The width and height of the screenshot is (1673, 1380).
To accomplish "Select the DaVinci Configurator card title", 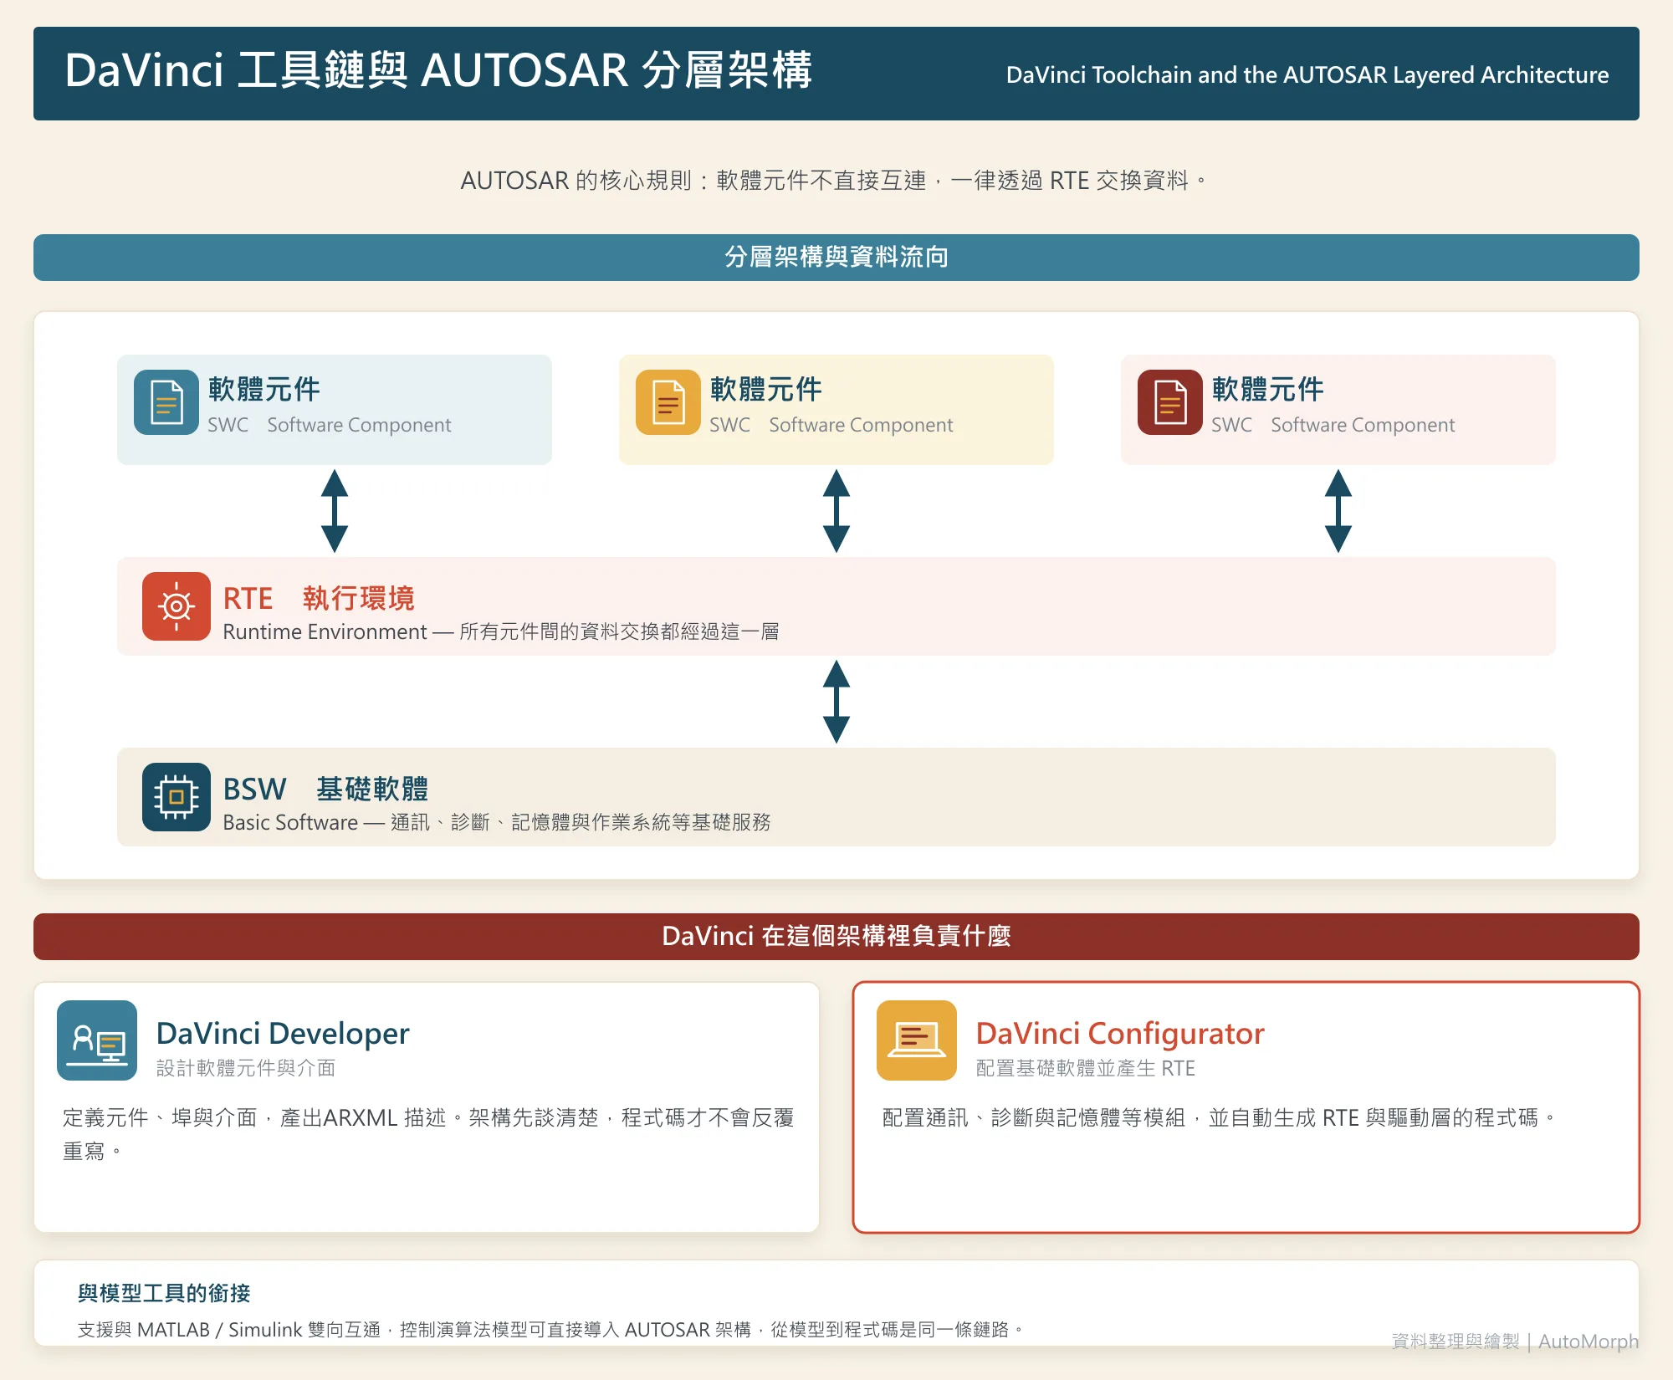I will pos(1120,1034).
